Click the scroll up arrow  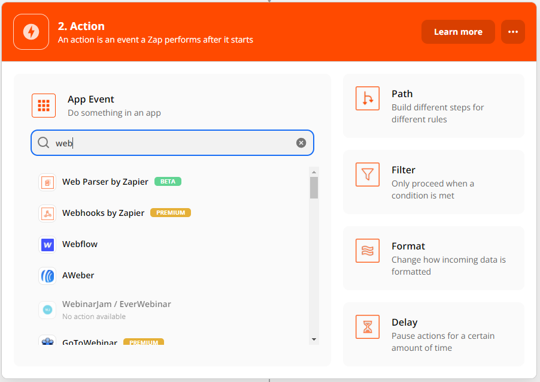314,172
